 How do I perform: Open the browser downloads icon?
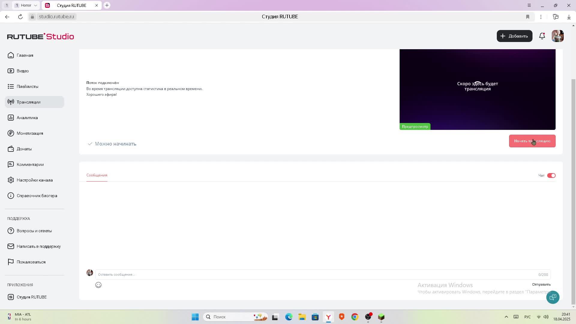coord(569,17)
